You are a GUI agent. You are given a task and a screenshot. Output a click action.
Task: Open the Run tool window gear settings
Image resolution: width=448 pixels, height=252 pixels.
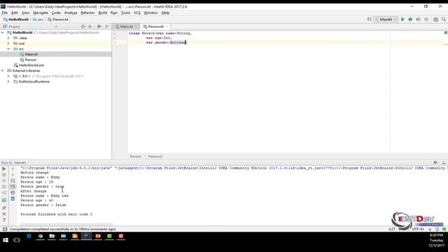tap(435, 162)
